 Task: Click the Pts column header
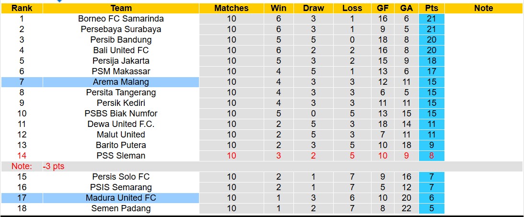coord(431,8)
